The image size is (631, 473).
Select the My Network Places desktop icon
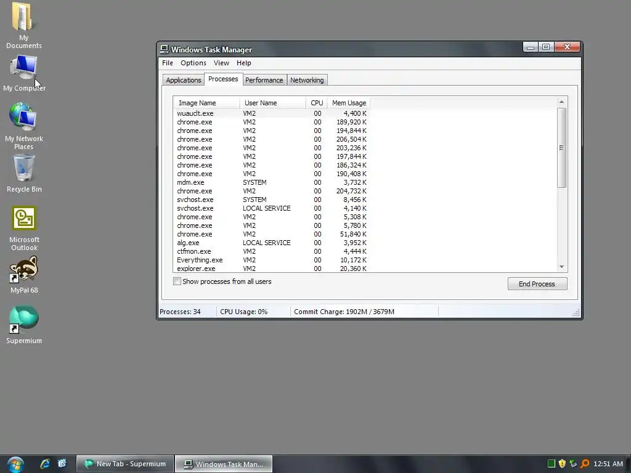click(23, 116)
